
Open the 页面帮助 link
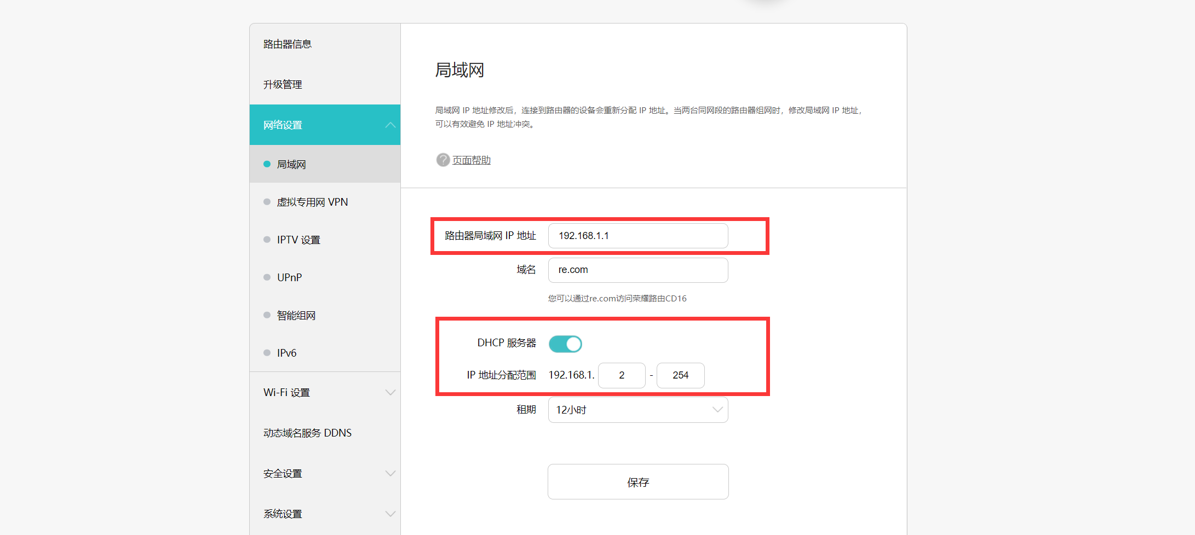(x=470, y=160)
